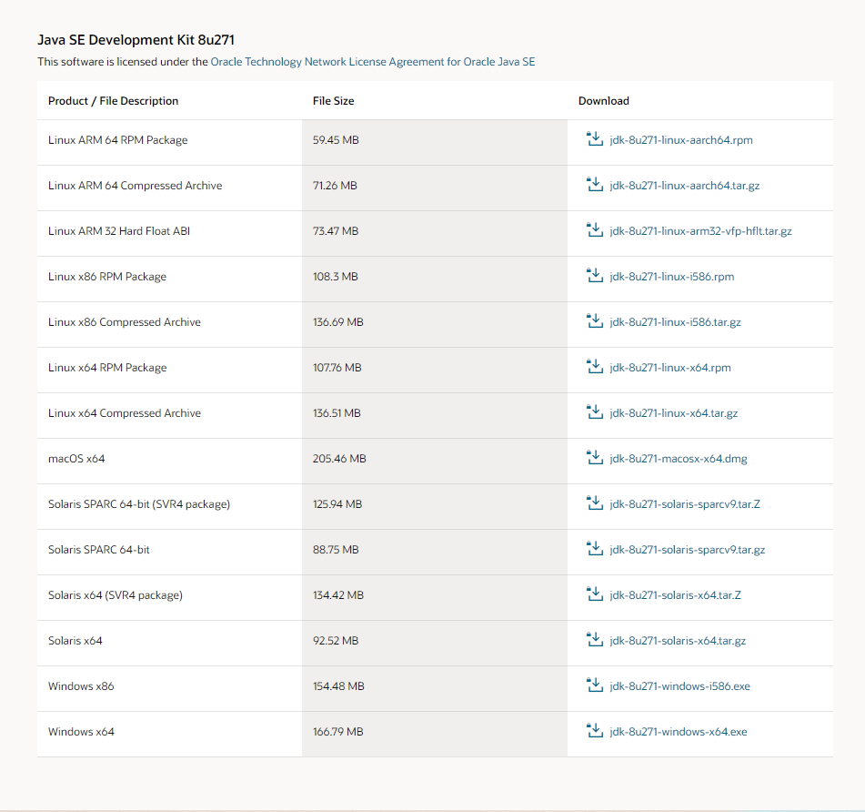Click the Java SE Development Kit 8u271 heading

(x=136, y=40)
